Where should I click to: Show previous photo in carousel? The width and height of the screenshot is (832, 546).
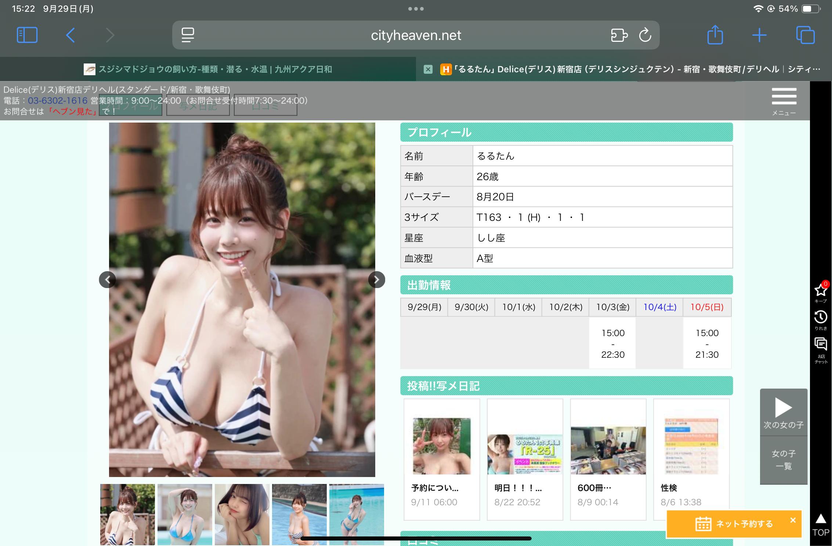pyautogui.click(x=107, y=280)
